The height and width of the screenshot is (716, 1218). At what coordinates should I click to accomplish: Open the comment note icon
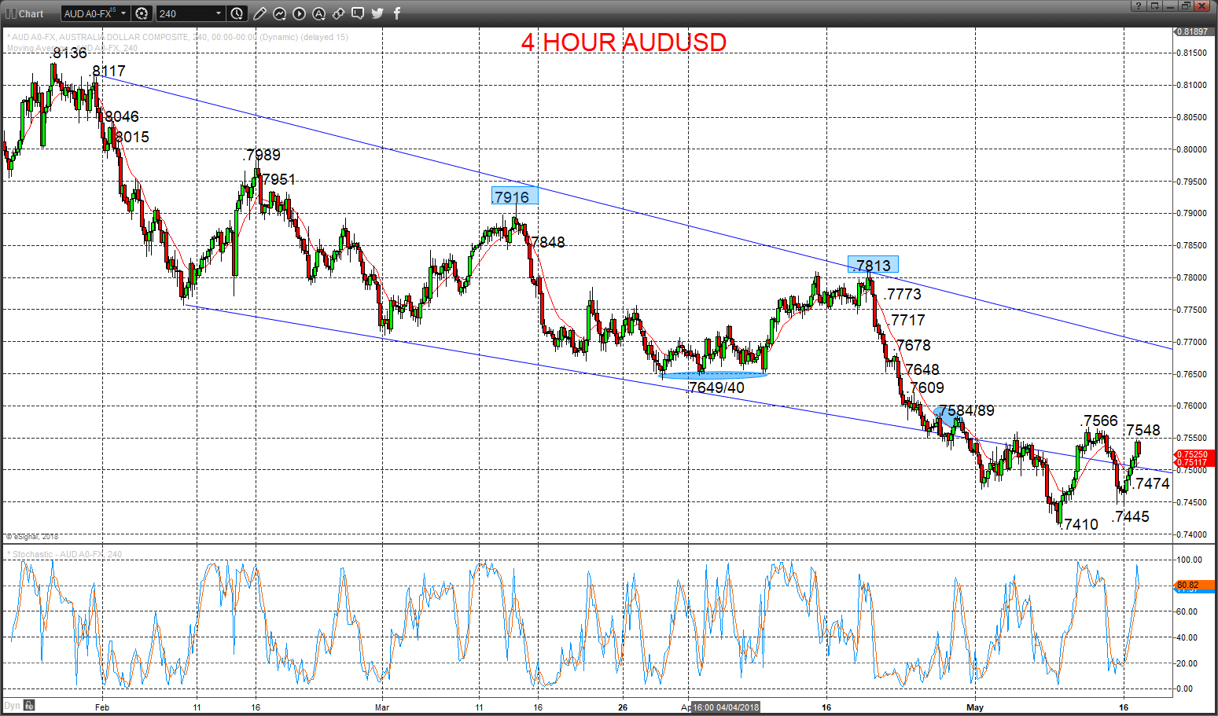point(358,13)
